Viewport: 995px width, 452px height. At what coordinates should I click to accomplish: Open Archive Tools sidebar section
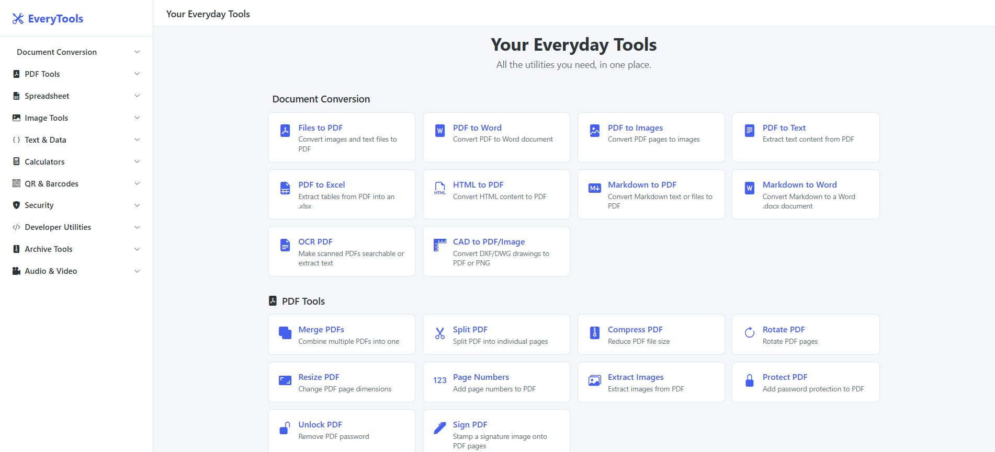click(x=76, y=249)
